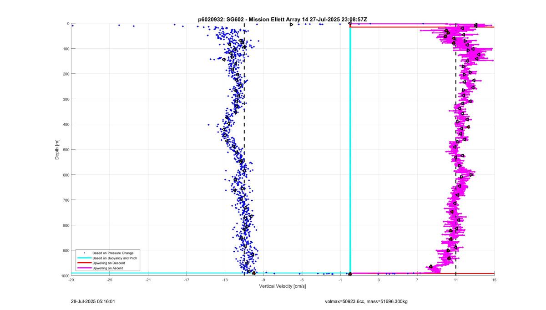Click the velocity tick label '-17'
Viewport: 546px width, 310px height.
tap(187, 280)
